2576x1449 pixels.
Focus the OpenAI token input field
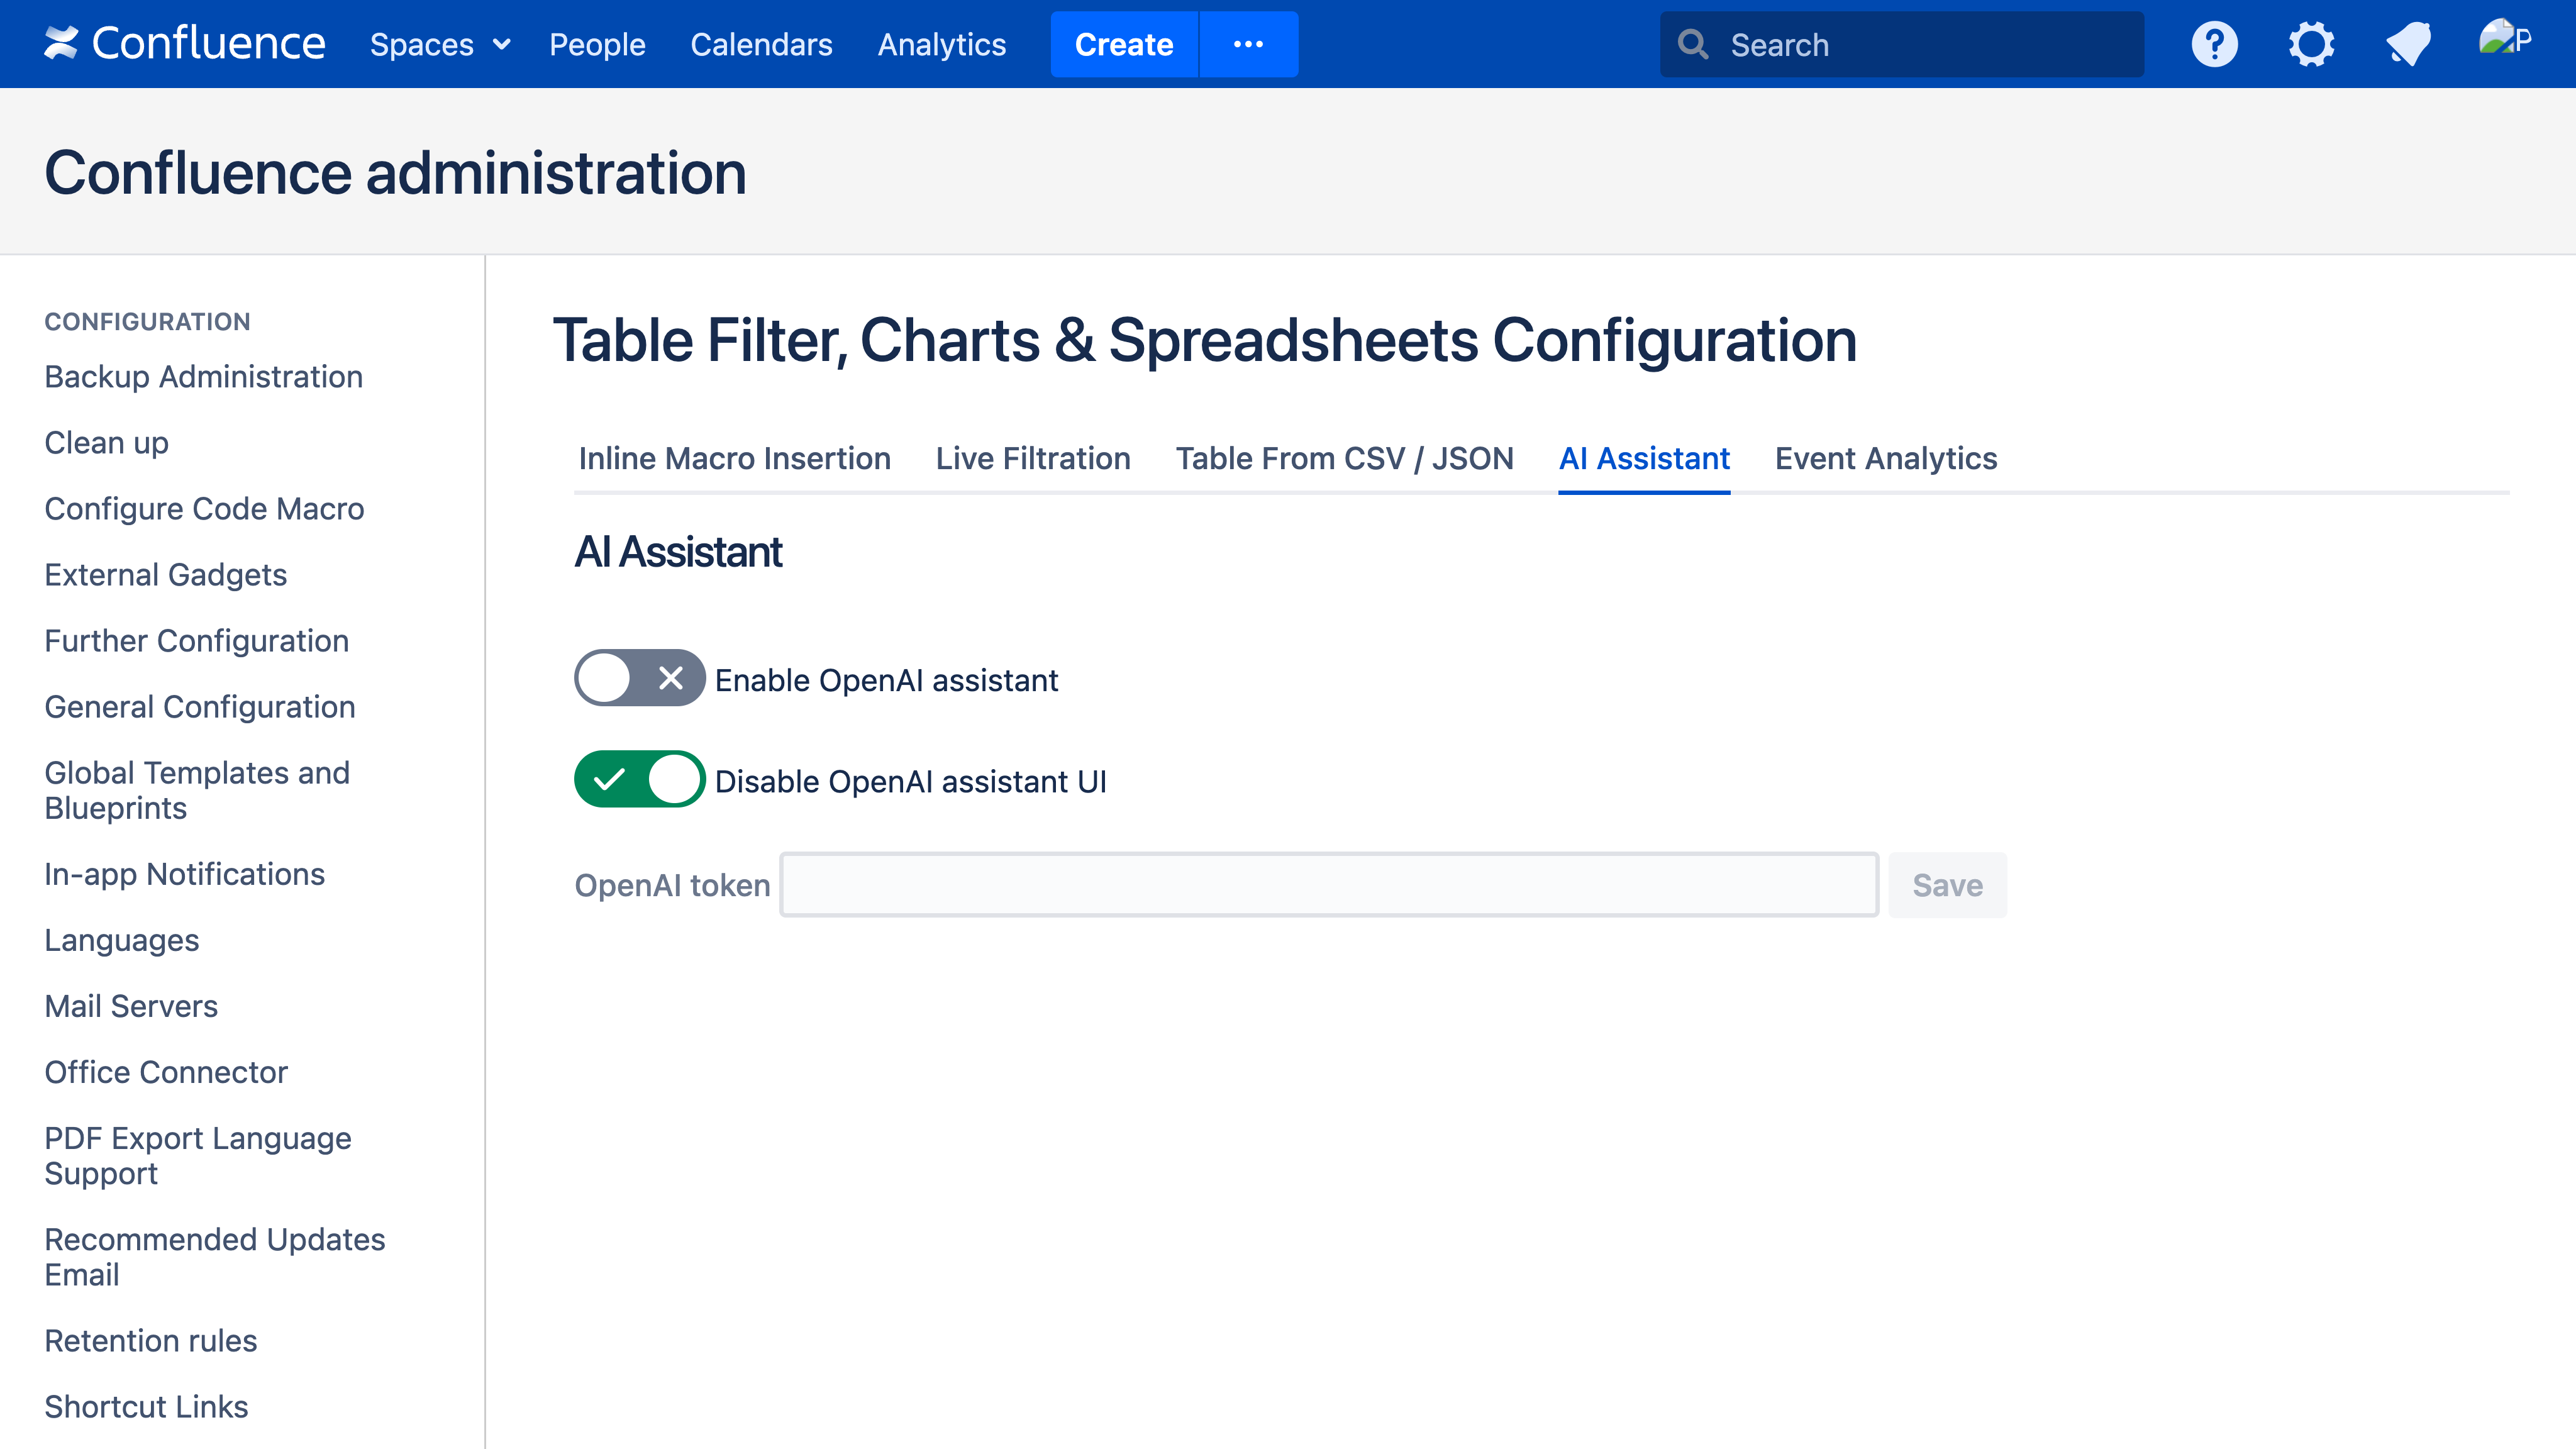pyautogui.click(x=1328, y=885)
